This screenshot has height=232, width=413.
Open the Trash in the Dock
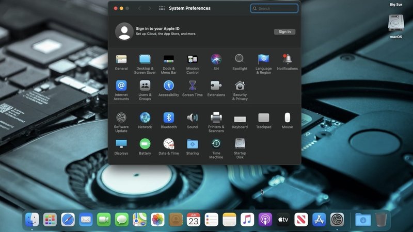tap(381, 220)
